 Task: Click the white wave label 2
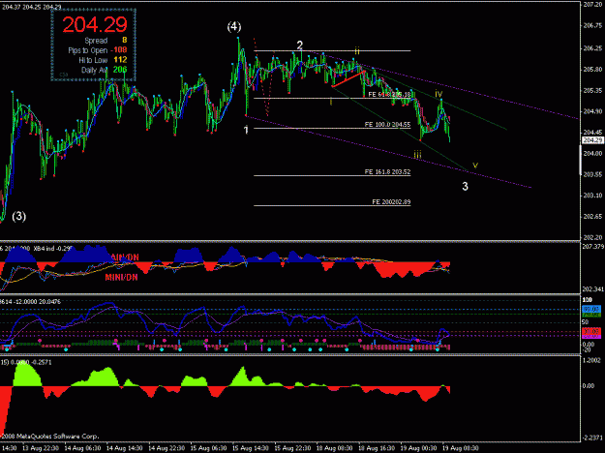click(x=300, y=45)
